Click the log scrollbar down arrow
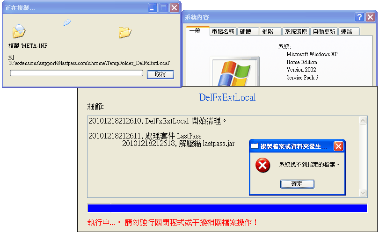This screenshot has height=233, width=379. click(x=363, y=193)
